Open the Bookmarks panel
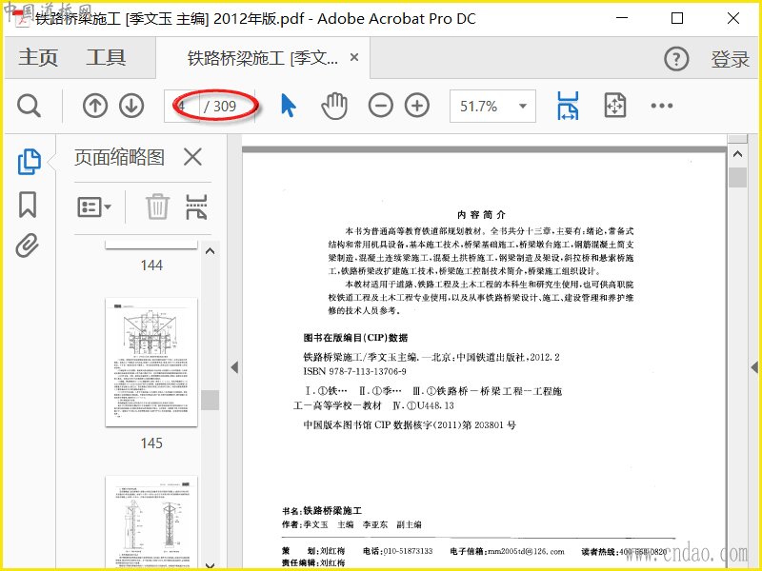The width and height of the screenshot is (762, 571). [x=28, y=205]
